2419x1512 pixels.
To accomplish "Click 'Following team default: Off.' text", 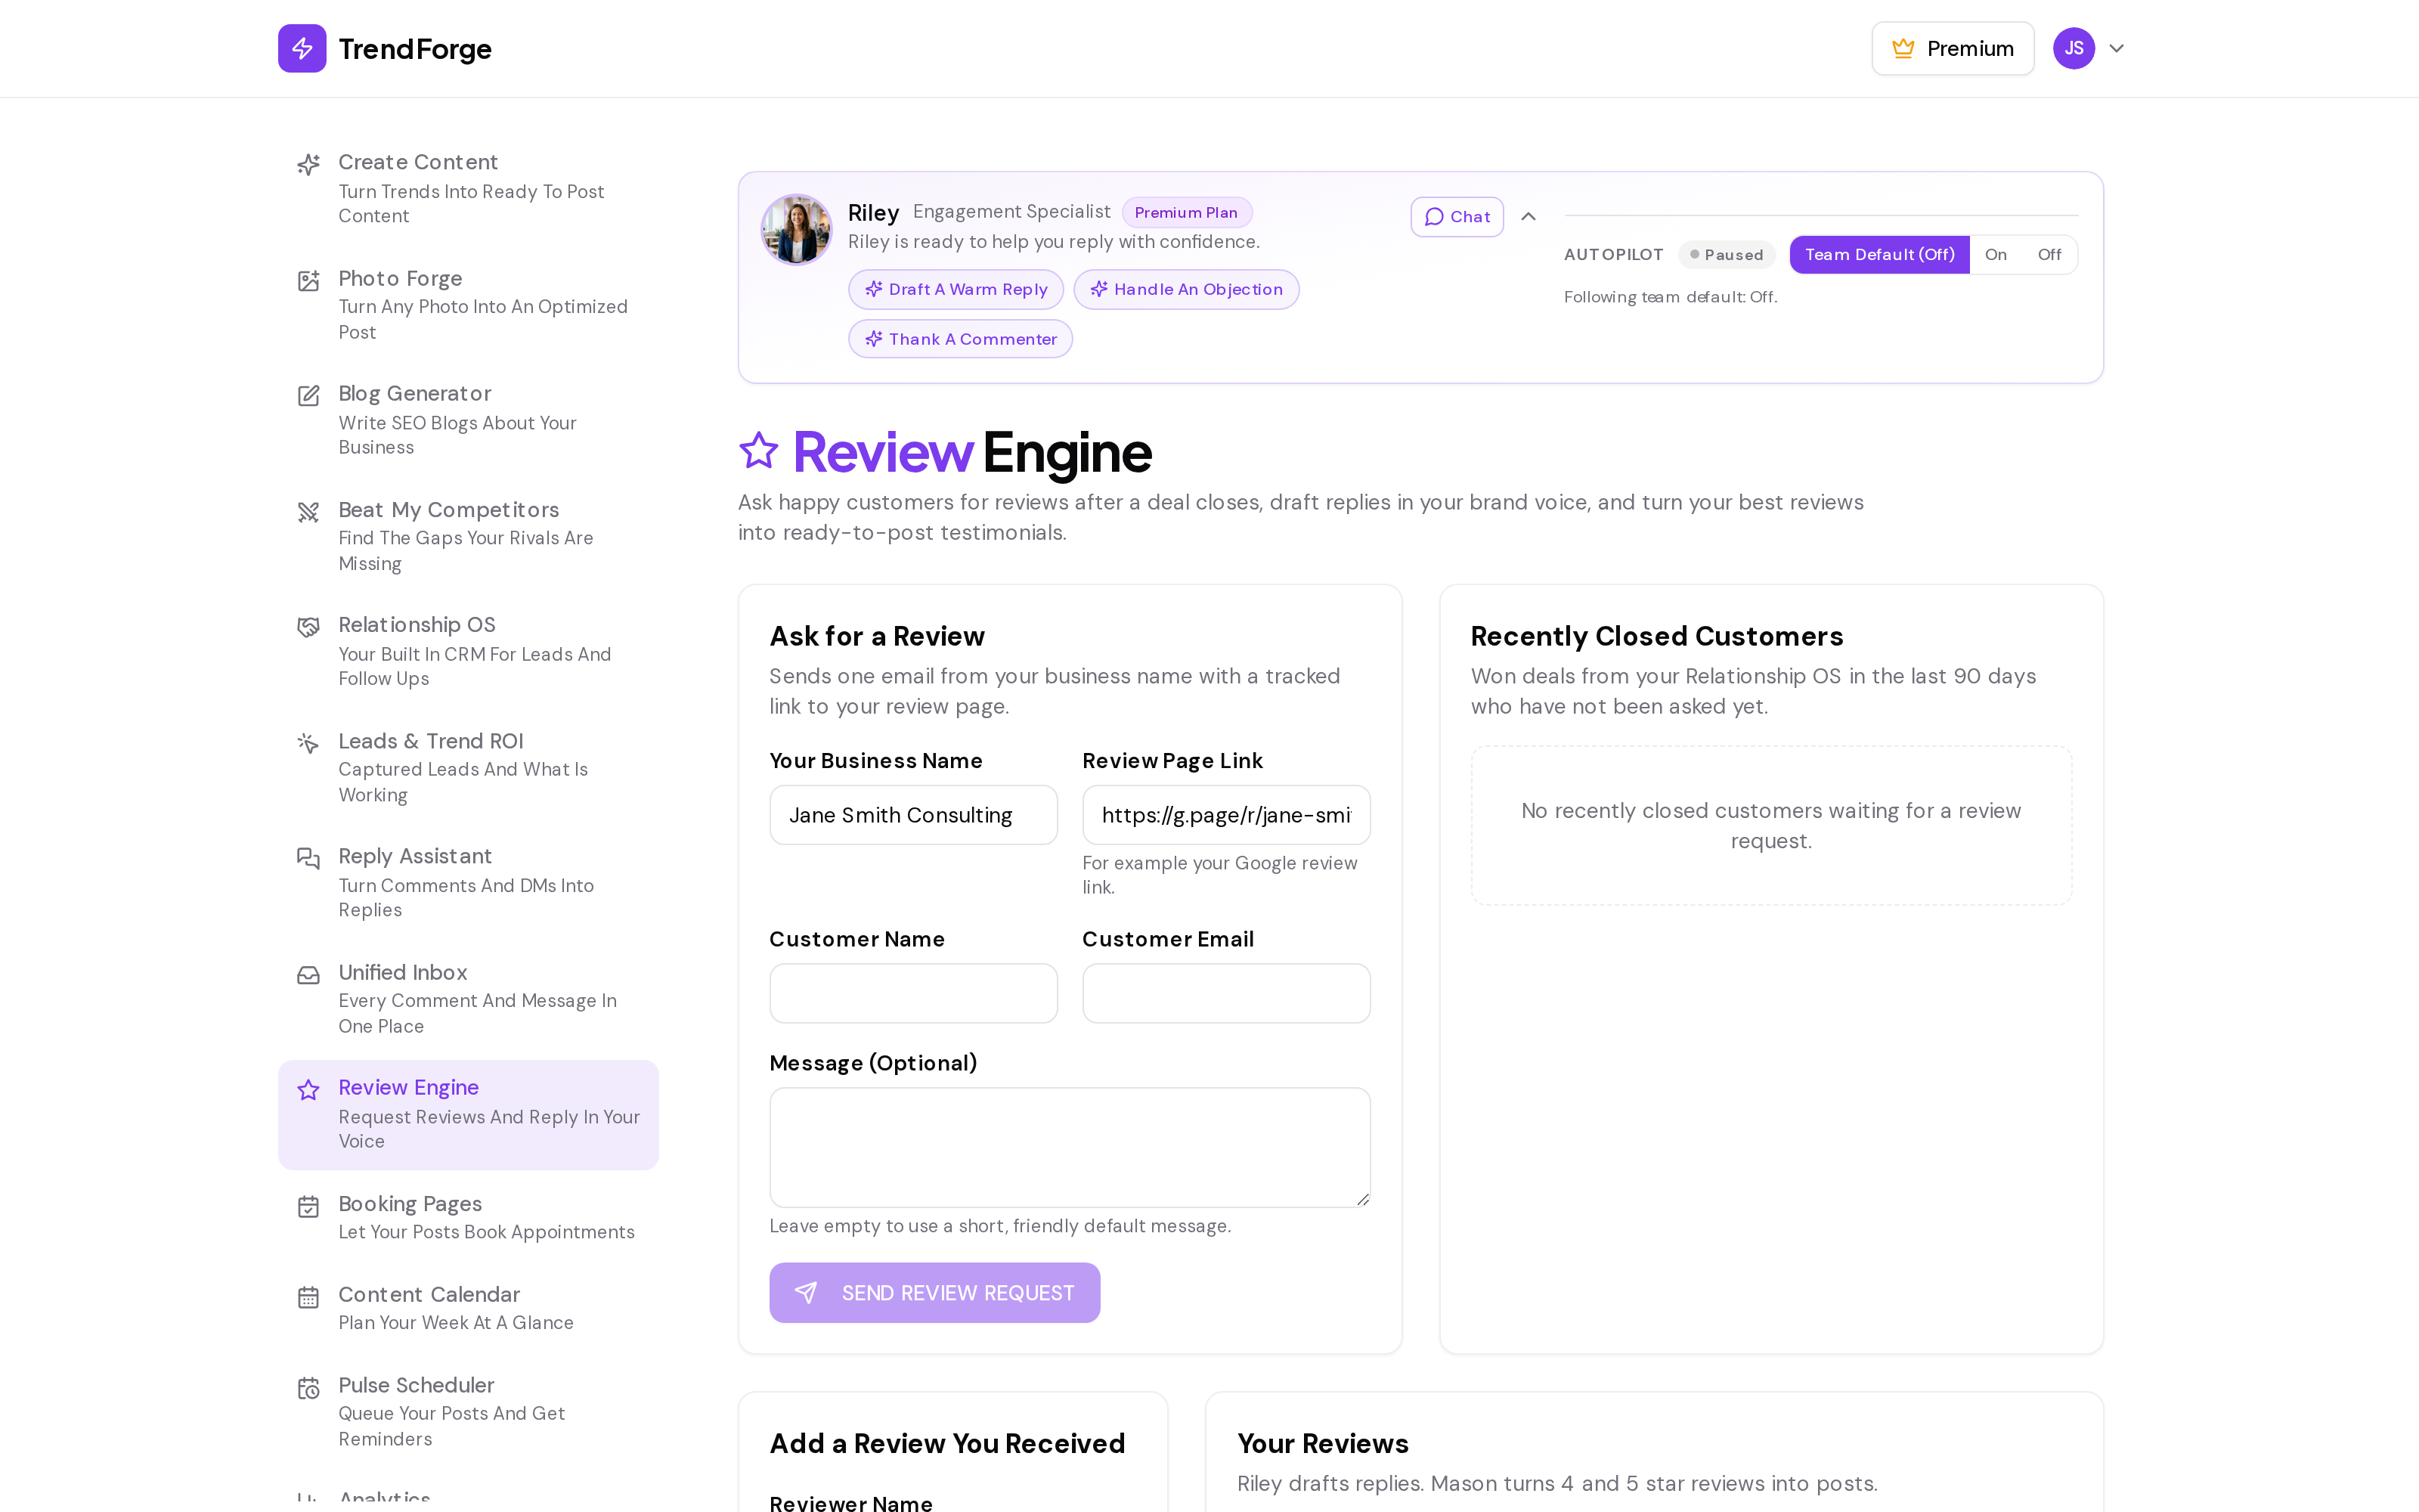I will click(x=1671, y=297).
